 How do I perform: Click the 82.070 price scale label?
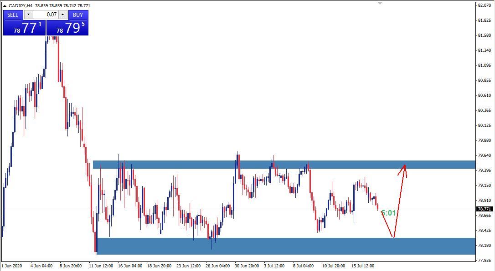point(484,5)
